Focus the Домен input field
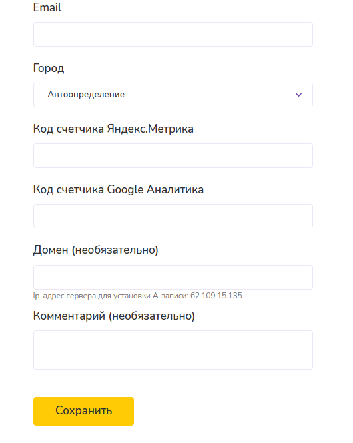Image resolution: width=353 pixels, height=443 pixels. [x=173, y=277]
